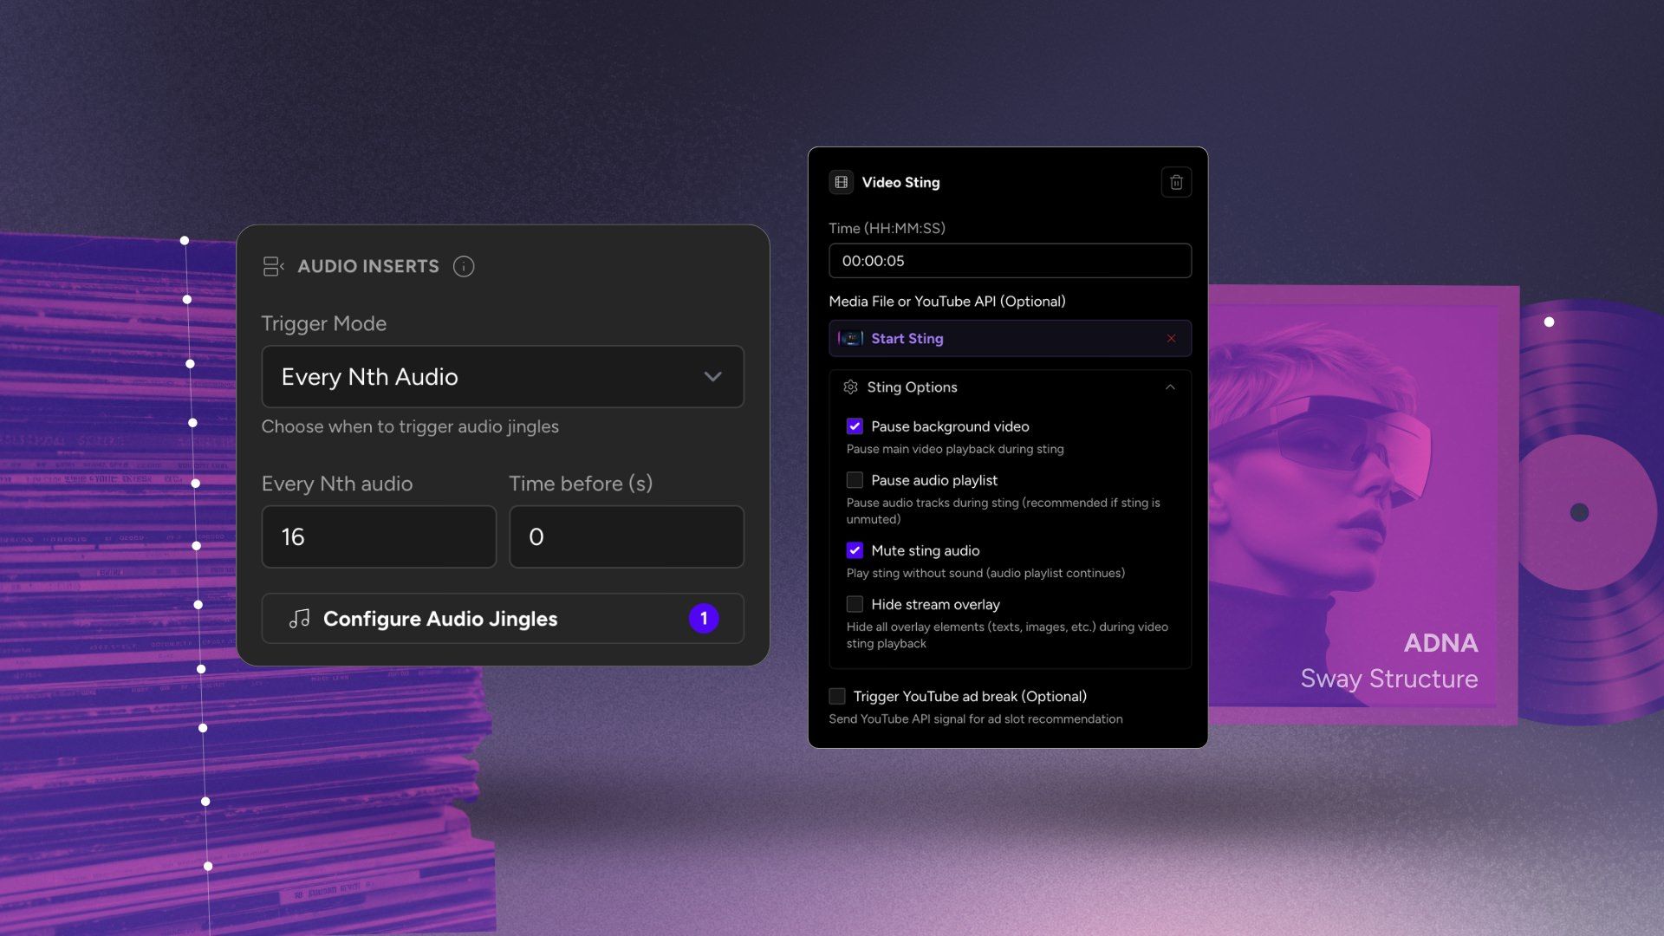Click the Start Sting video thumbnail preview

click(850, 338)
